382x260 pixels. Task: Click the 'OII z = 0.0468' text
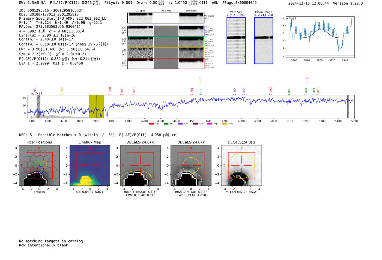click(68, 63)
